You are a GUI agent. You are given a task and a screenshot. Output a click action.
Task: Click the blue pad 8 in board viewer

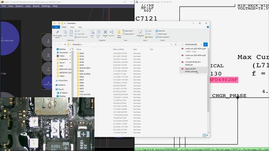[47, 83]
